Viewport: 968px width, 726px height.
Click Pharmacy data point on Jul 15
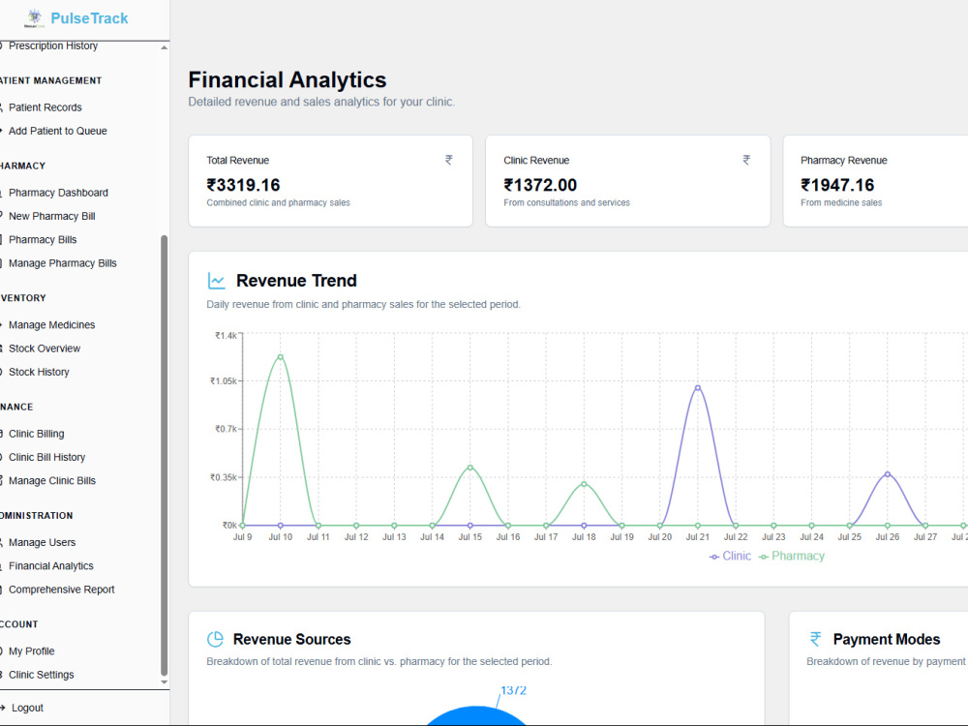470,468
